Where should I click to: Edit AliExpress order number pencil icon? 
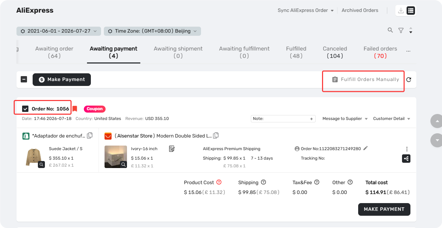[366, 148]
